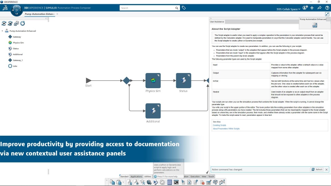The width and height of the screenshot is (331, 186).
Task: Click the expand fullscreen icon at top right
Action: coord(327,14)
